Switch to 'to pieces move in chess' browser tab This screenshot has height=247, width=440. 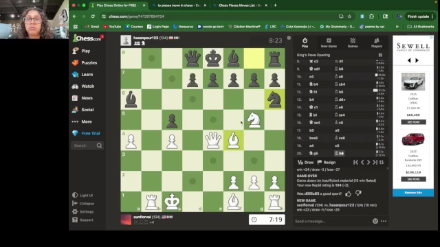coord(179,5)
